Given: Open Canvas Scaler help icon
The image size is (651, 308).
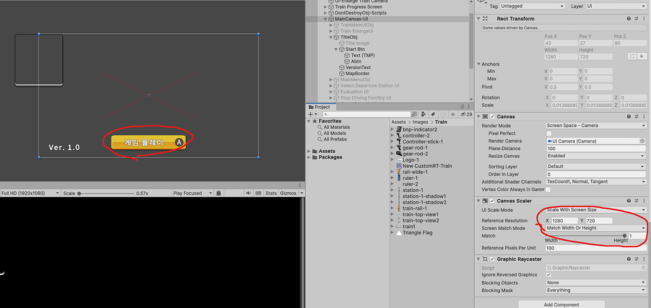Looking at the screenshot, I should pos(630,201).
